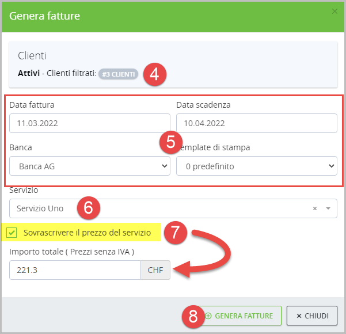Open the Template di stampa dropdown
Screen dimensions: 346x334
pos(256,166)
